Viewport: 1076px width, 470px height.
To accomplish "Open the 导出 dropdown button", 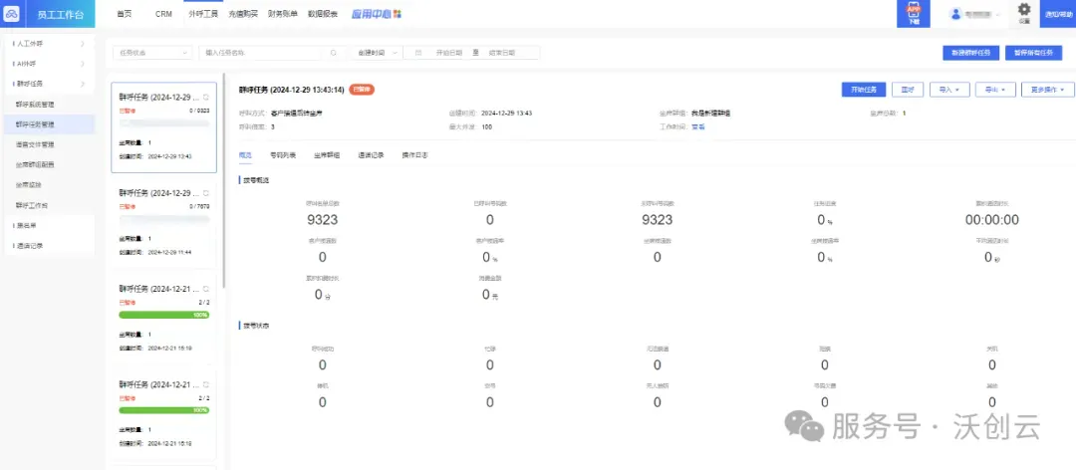I will click(x=995, y=90).
